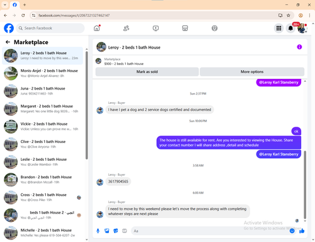The image size is (315, 242).
Task: Click the browser back arrow
Action: click(6, 15)
